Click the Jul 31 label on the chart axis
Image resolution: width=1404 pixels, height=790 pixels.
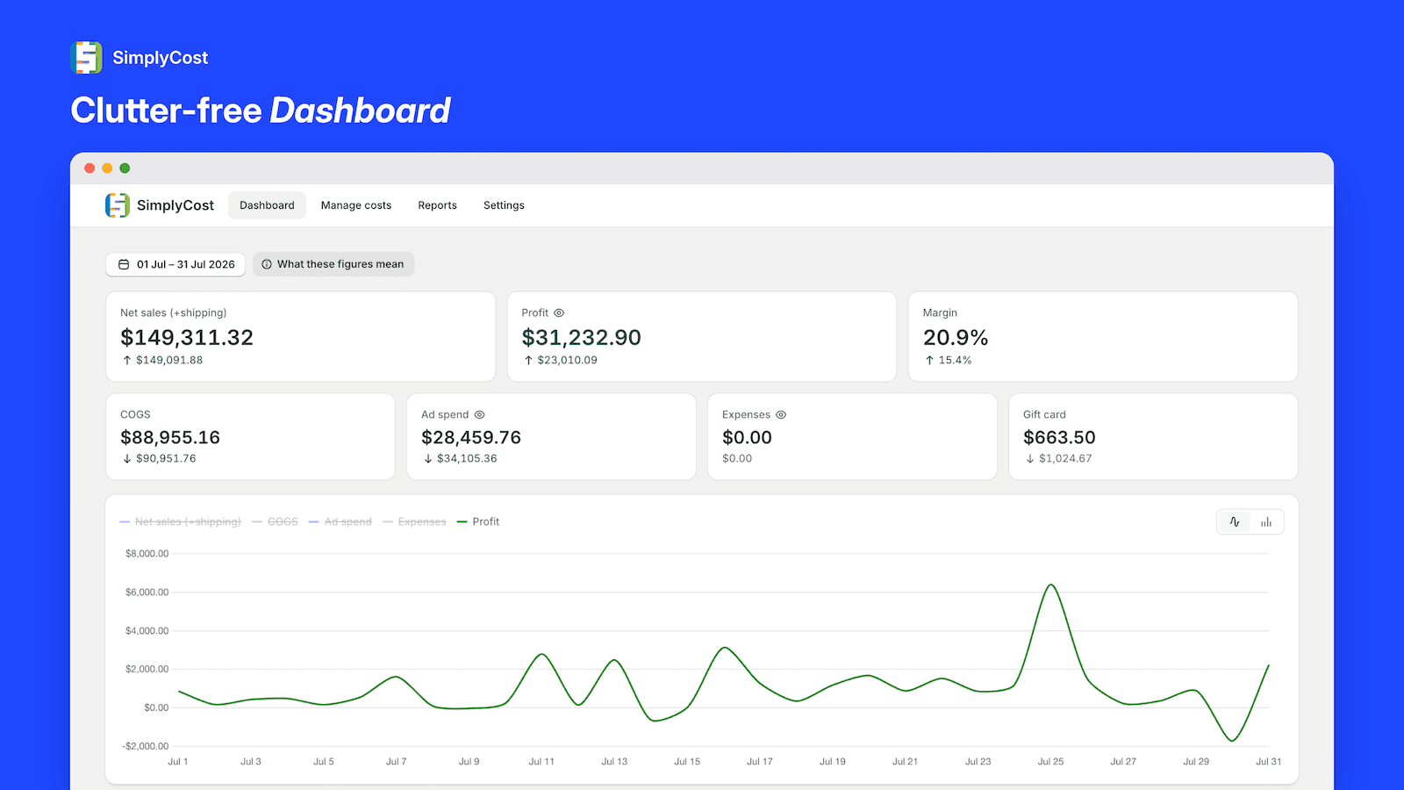[1268, 761]
